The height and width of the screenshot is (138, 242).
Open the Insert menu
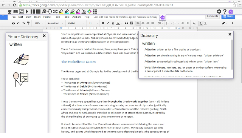click(37, 17)
